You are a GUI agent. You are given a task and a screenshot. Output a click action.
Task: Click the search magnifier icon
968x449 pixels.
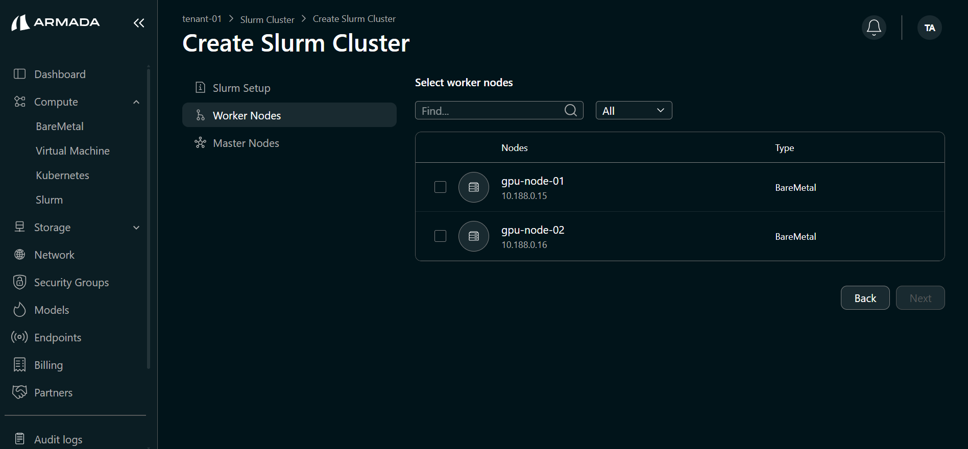(x=571, y=110)
